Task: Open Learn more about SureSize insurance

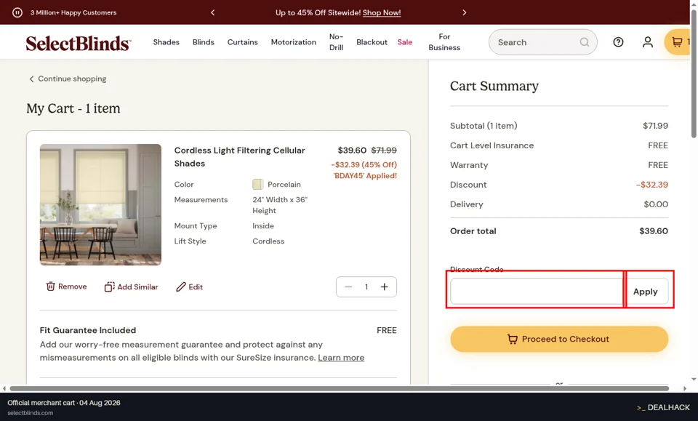Action: tap(341, 358)
